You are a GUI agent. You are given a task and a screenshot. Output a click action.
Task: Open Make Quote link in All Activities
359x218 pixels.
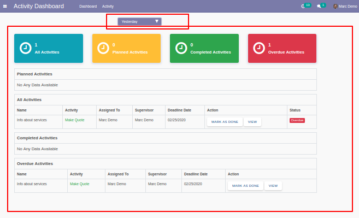75,120
